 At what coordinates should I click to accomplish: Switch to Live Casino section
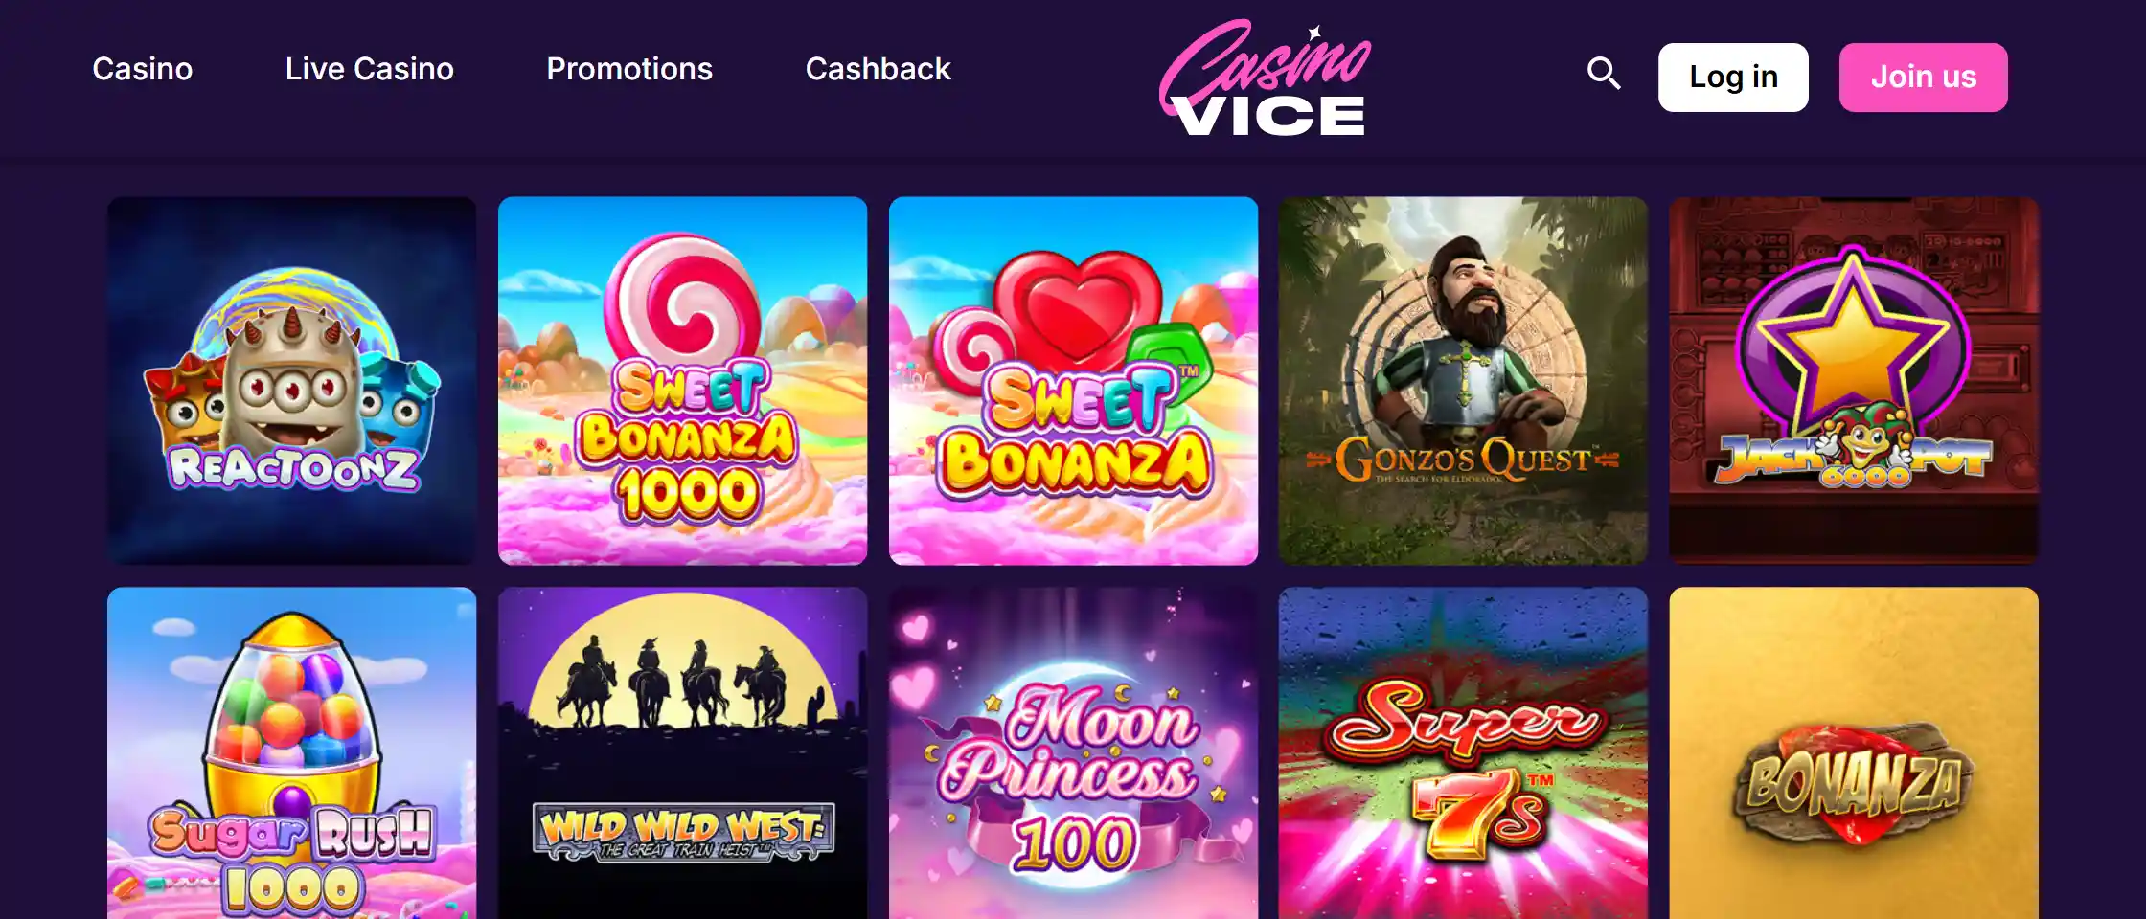pos(370,69)
